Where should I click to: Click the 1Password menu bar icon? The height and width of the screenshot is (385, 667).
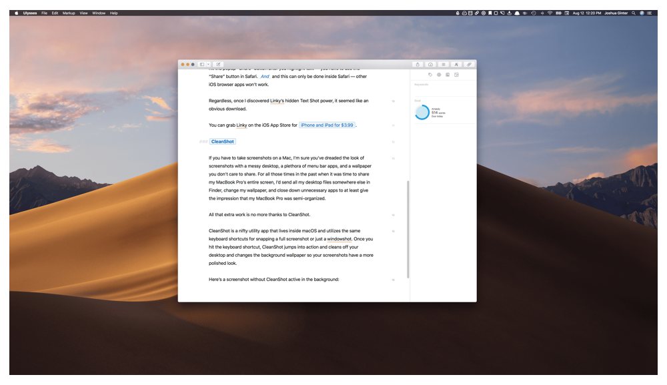483,13
